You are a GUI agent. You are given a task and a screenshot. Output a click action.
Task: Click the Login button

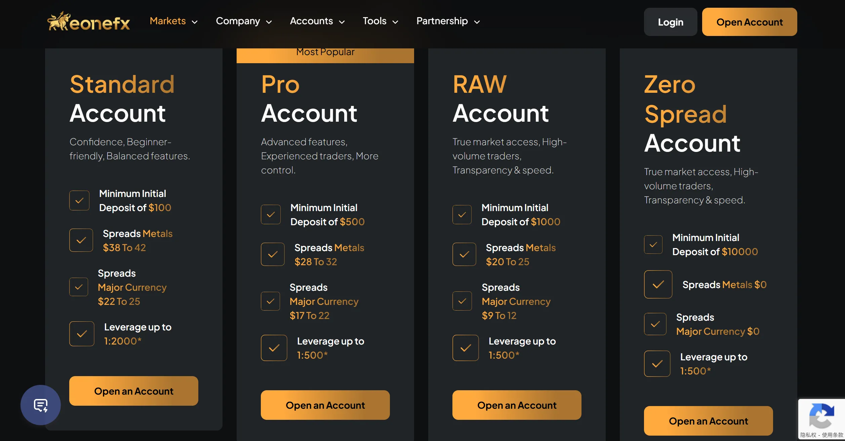click(671, 22)
